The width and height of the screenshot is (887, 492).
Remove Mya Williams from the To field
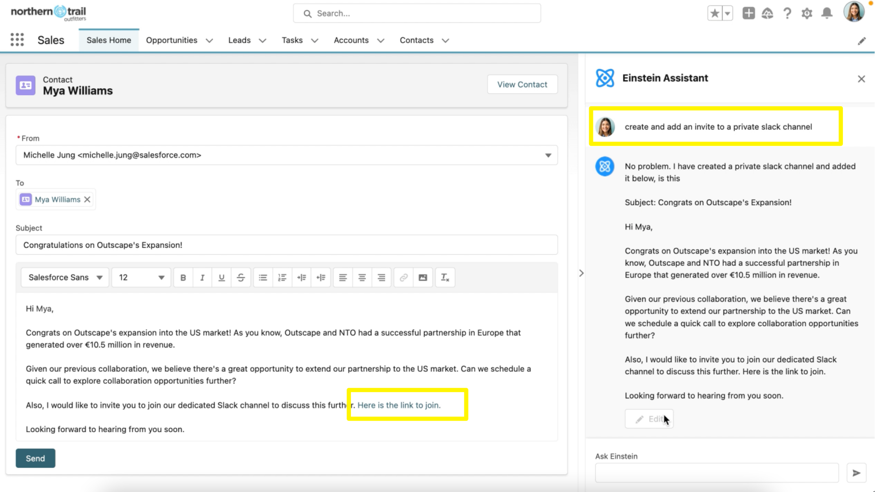[87, 199]
